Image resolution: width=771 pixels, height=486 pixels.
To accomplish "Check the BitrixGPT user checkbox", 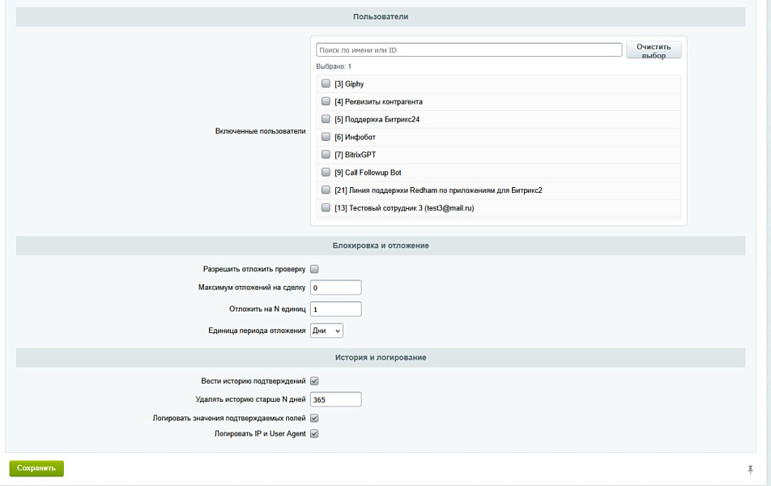I will tap(326, 155).
